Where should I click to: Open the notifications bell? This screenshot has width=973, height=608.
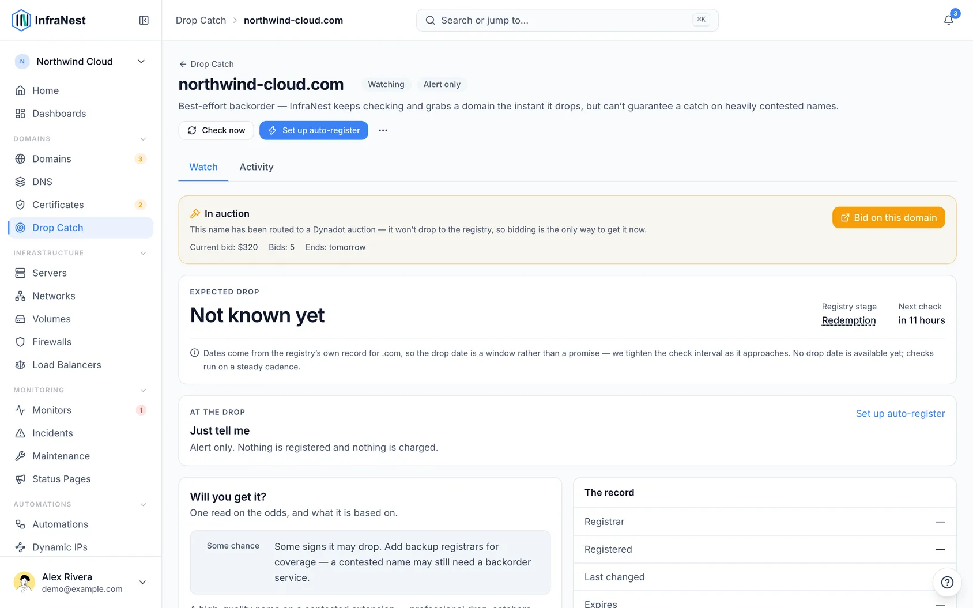point(948,20)
